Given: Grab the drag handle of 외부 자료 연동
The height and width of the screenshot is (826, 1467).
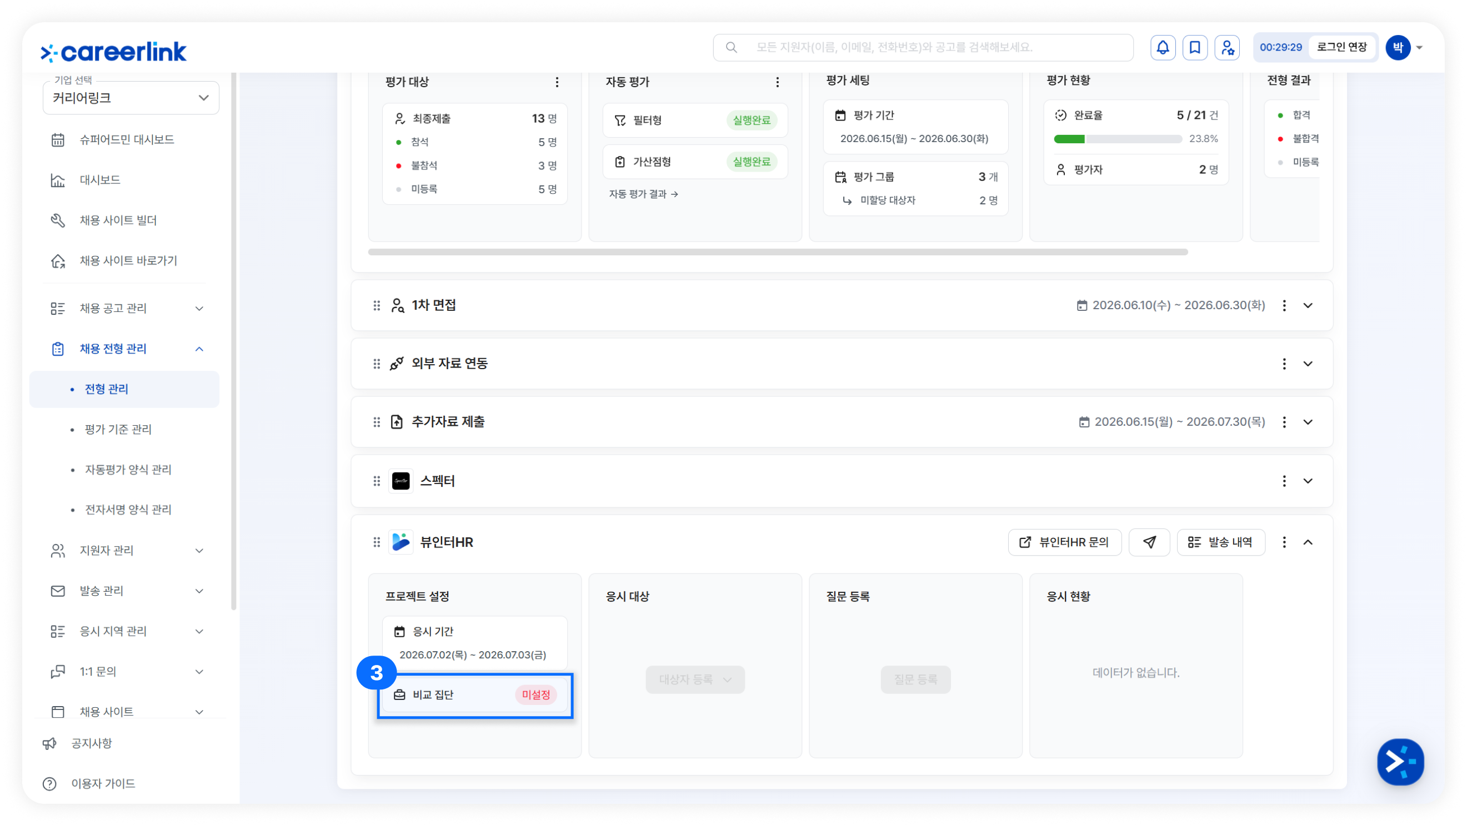Looking at the screenshot, I should [x=377, y=364].
